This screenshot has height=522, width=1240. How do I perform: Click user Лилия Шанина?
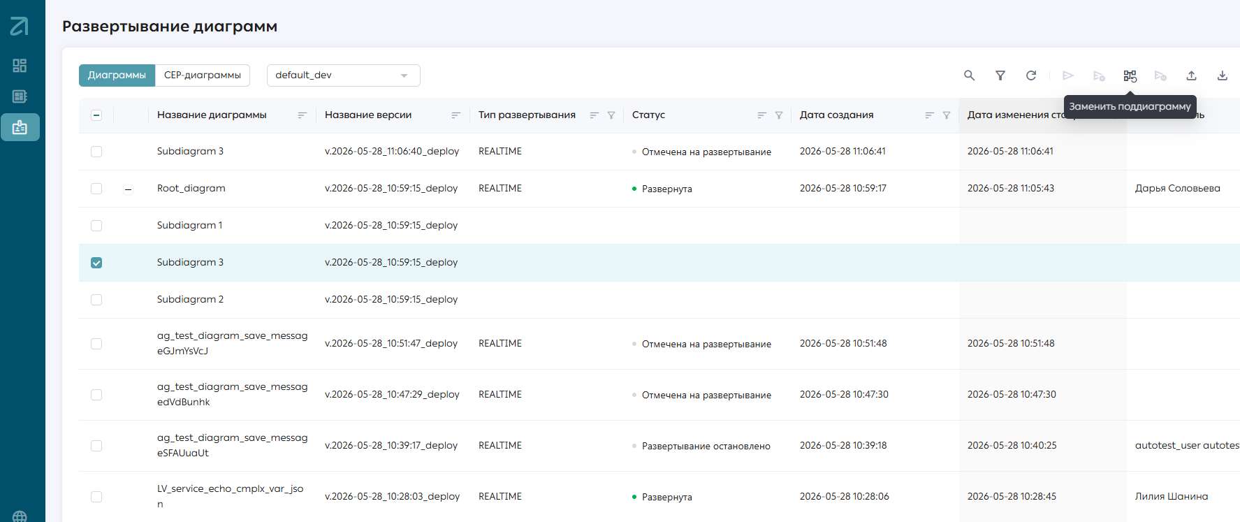click(x=1171, y=497)
